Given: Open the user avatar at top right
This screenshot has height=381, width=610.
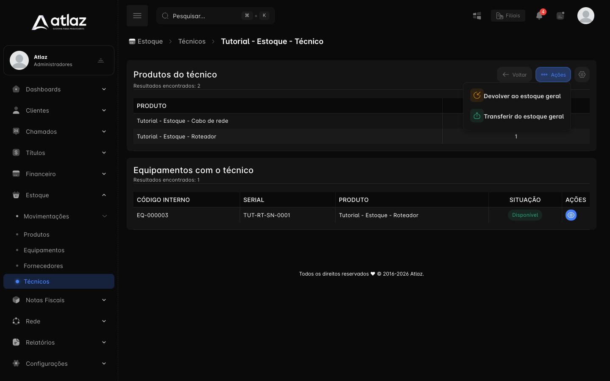Looking at the screenshot, I should click(x=586, y=16).
